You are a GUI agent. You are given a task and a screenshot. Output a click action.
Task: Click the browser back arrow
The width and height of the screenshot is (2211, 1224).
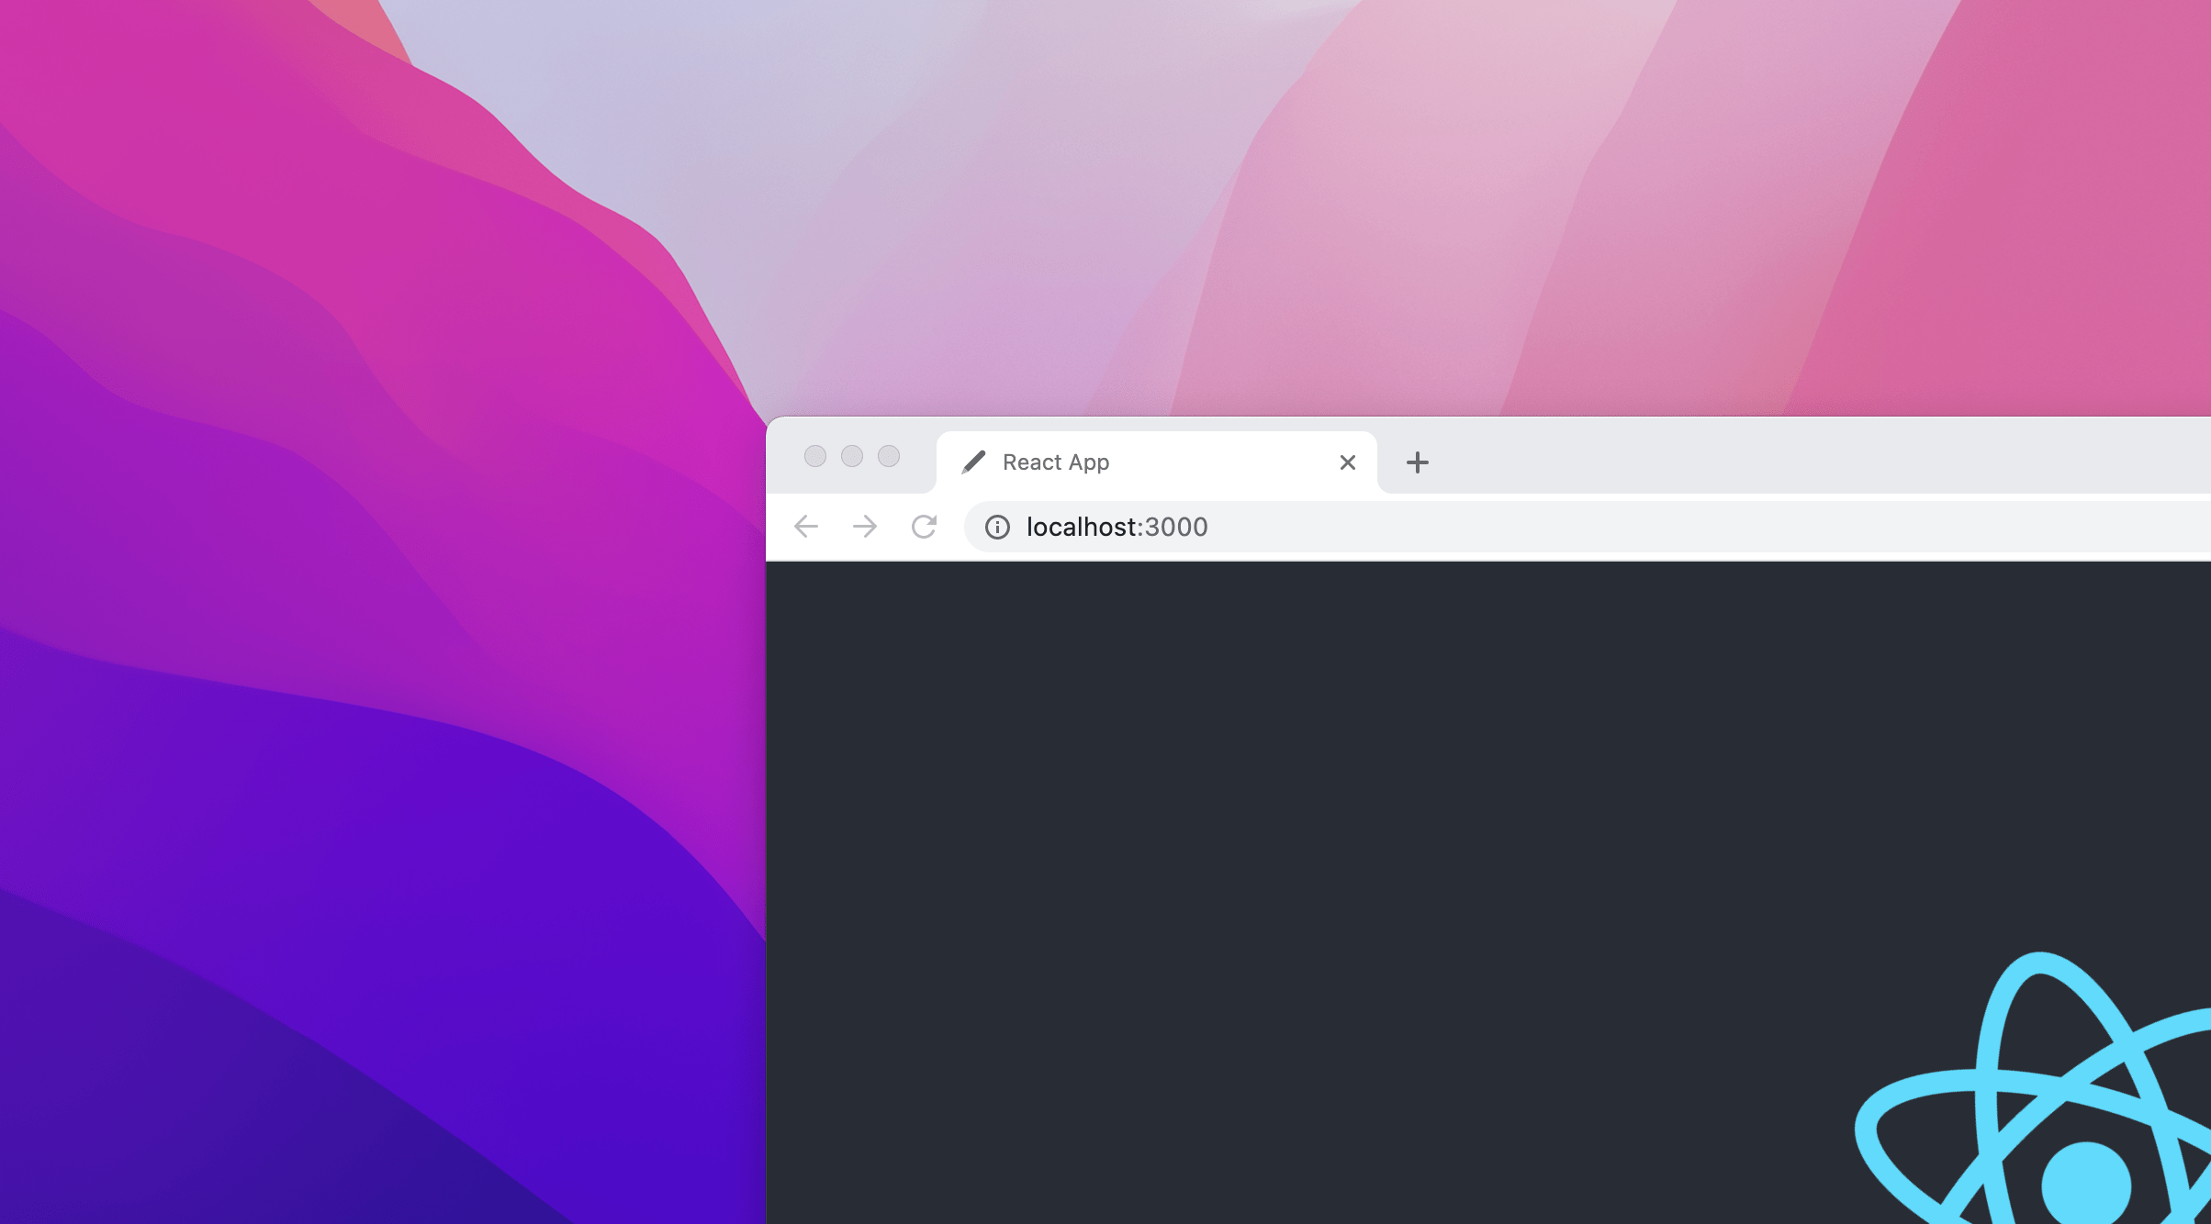(x=806, y=527)
